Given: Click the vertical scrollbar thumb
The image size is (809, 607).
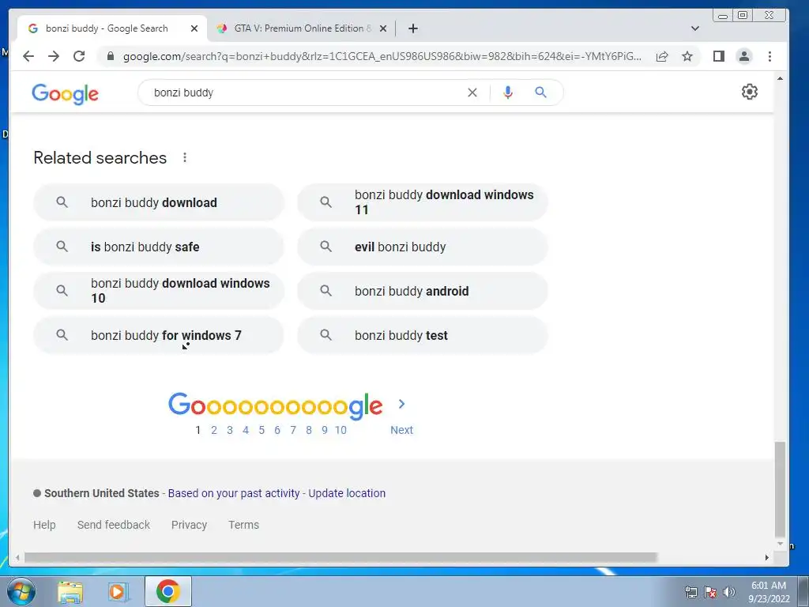Looking at the screenshot, I should point(780,489).
